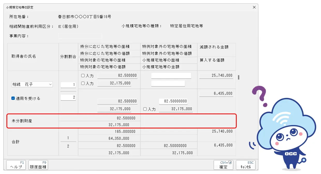Enable 入力 checkbox for 持分に応じた宅地等の面積
This screenshot has height=174, width=321.
click(x=83, y=76)
